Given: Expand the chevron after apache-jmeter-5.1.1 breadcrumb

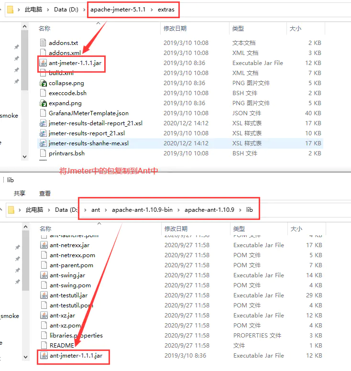Looking at the screenshot, I should (152, 10).
